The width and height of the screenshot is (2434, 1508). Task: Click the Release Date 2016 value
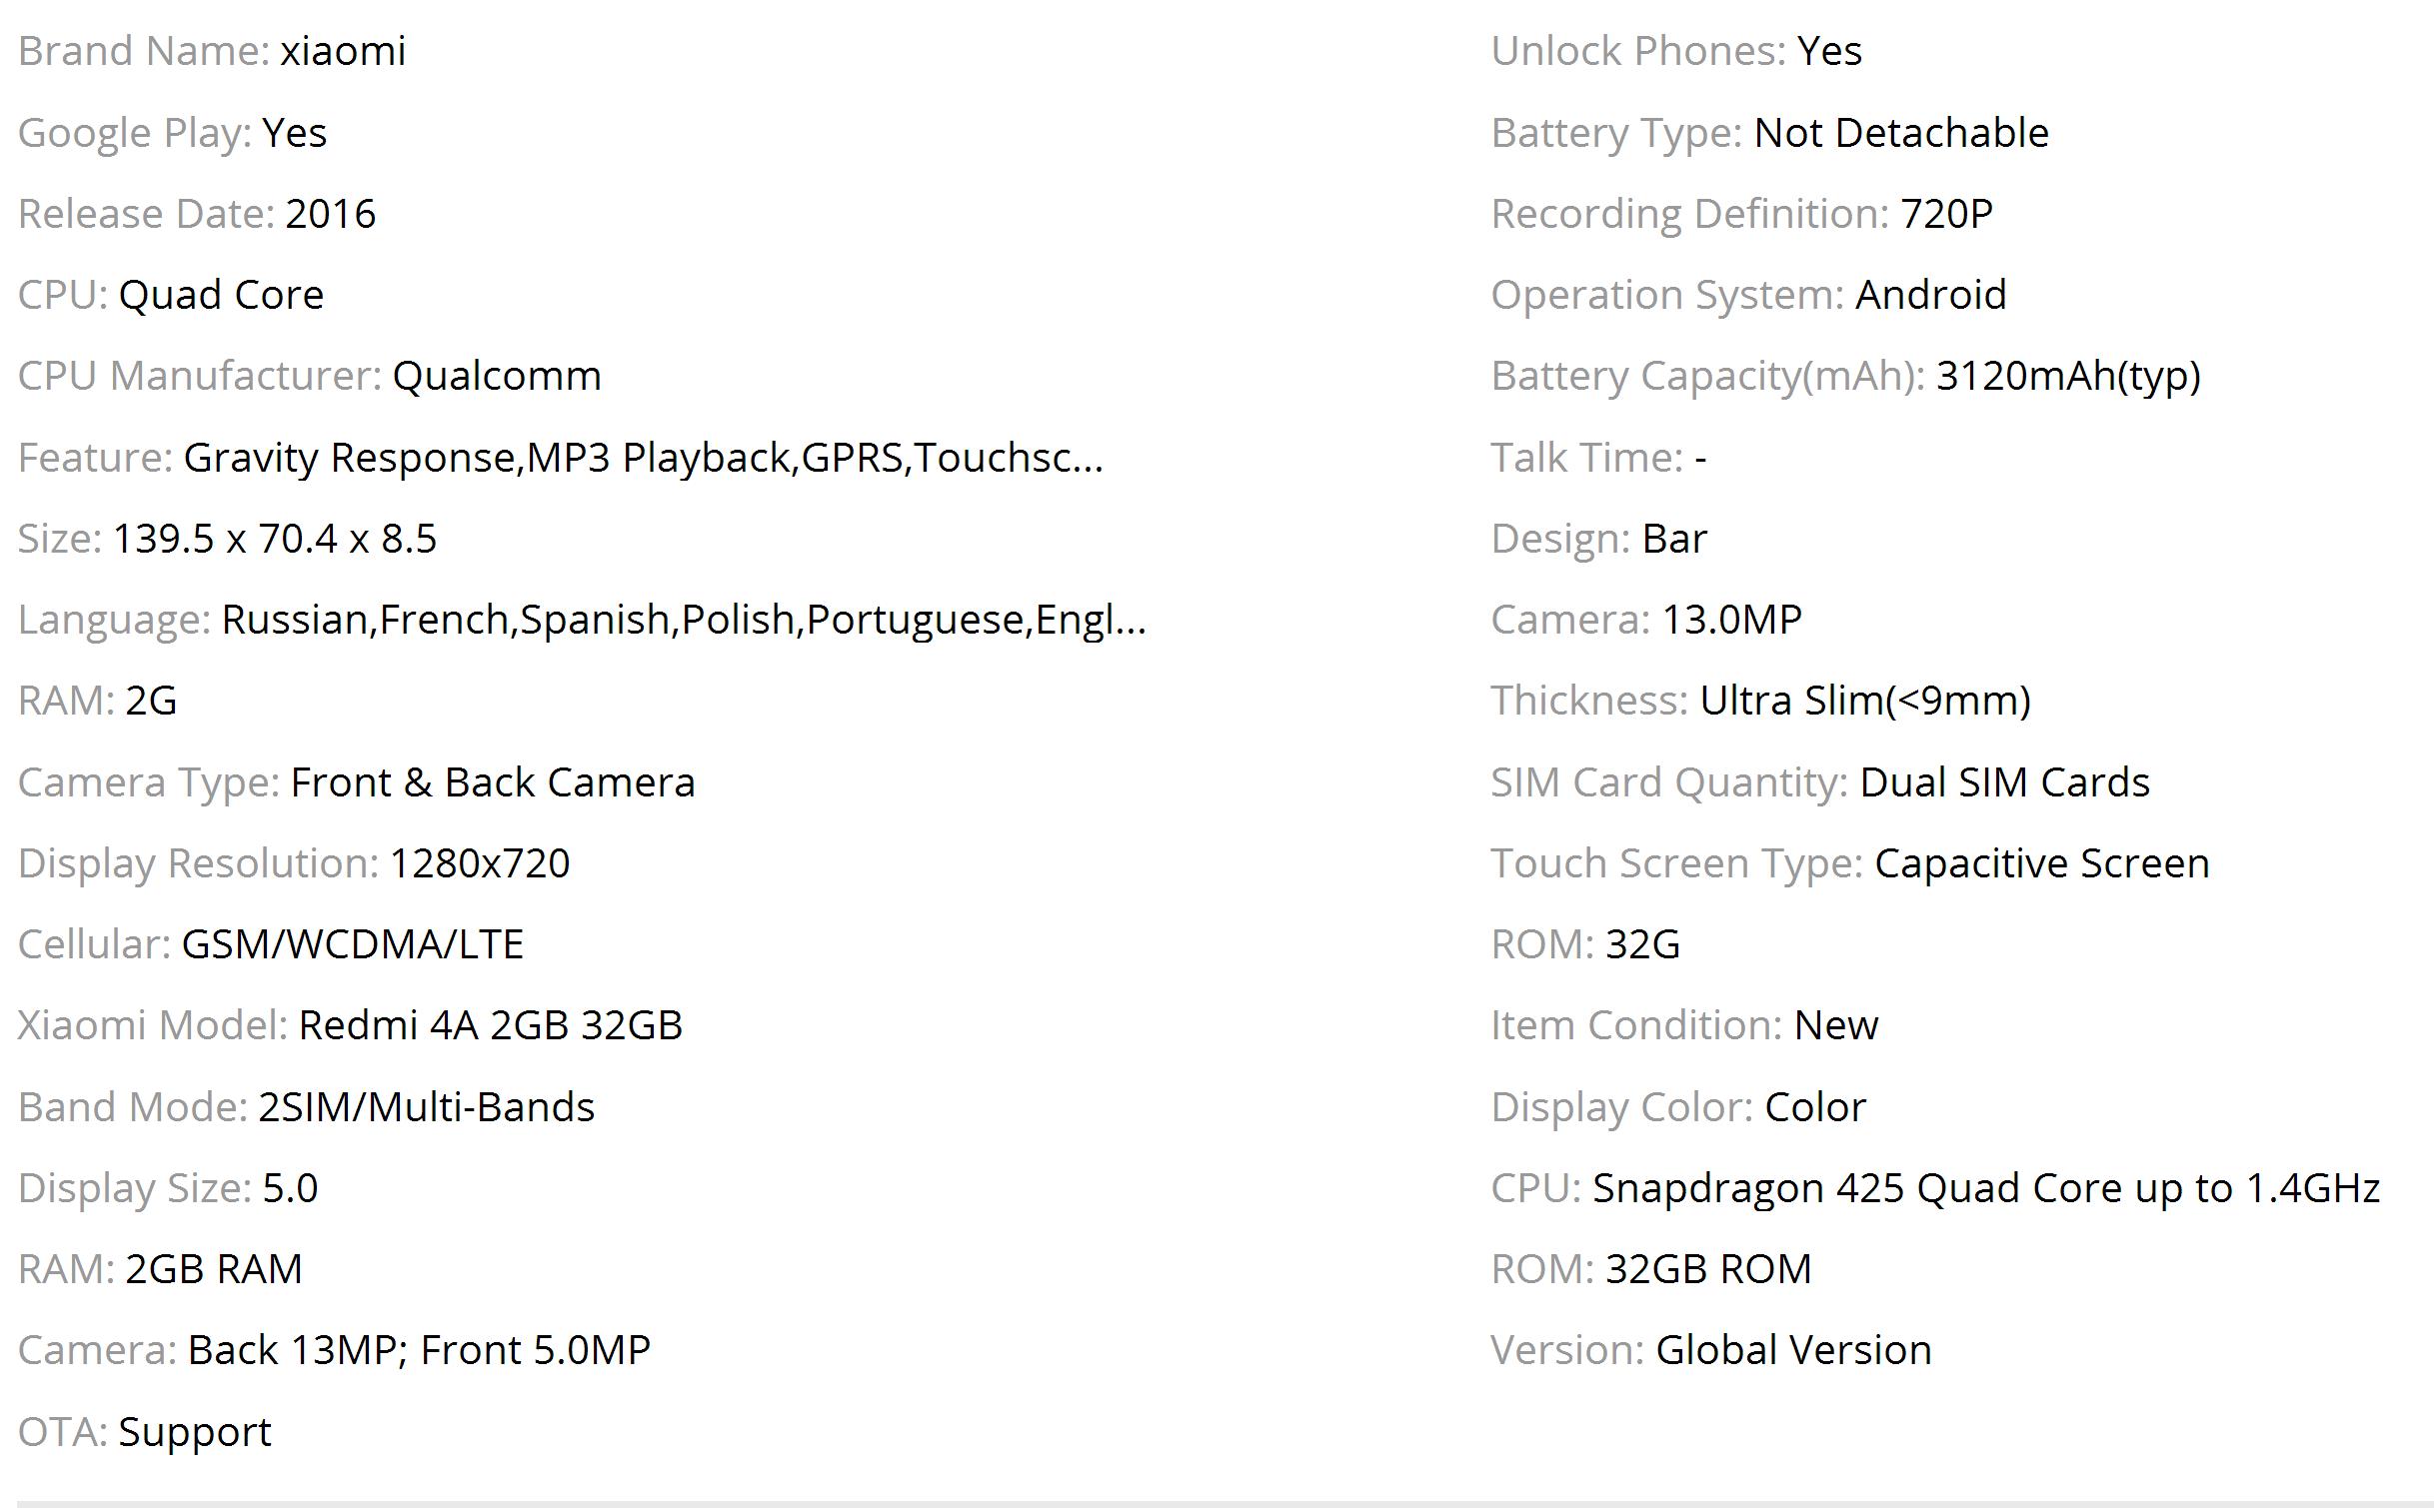[x=331, y=214]
